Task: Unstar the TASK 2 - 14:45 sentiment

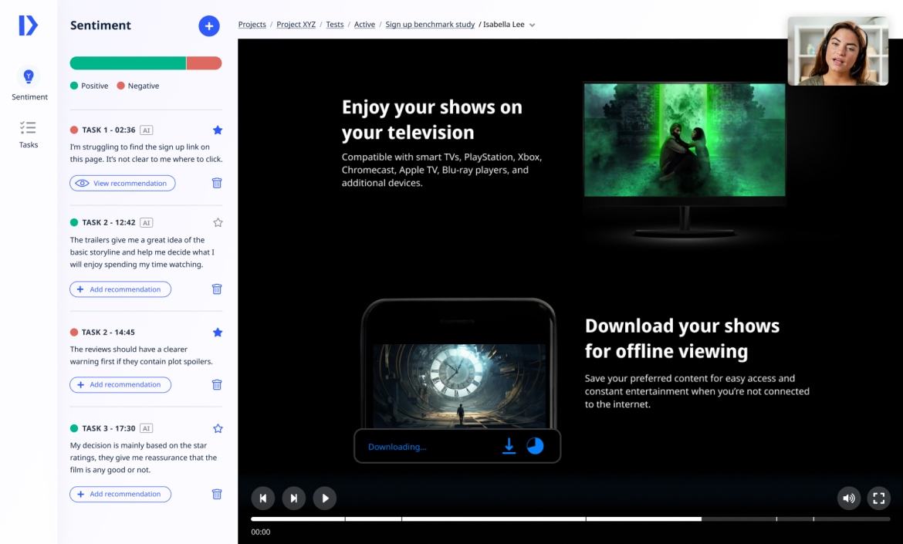Action: 218,332
